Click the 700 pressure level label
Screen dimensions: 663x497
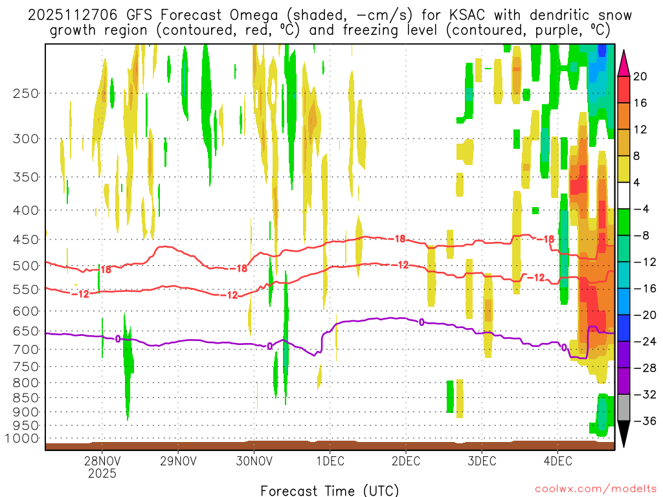click(x=26, y=349)
